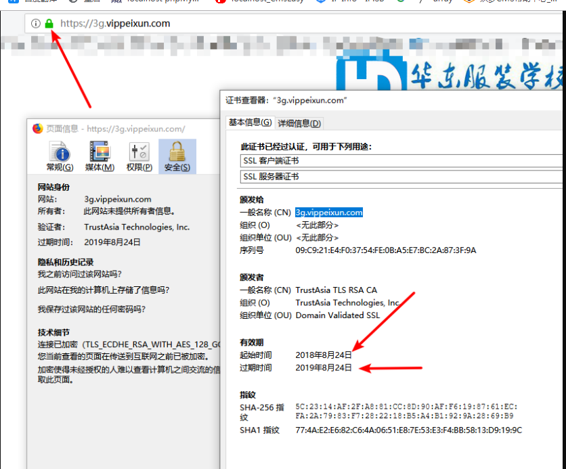The height and width of the screenshot is (469, 566).
Task: Click the organizational unit (OU) <无此部分> value
Action: click(x=317, y=238)
